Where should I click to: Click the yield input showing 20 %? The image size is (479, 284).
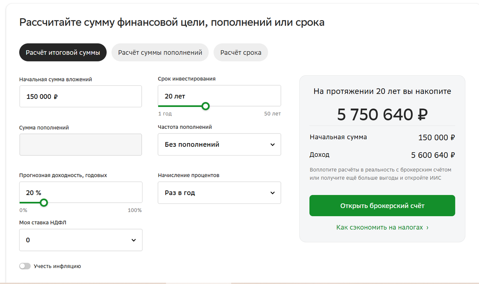[x=81, y=192]
